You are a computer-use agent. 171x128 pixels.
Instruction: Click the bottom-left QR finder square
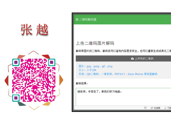(16, 98)
